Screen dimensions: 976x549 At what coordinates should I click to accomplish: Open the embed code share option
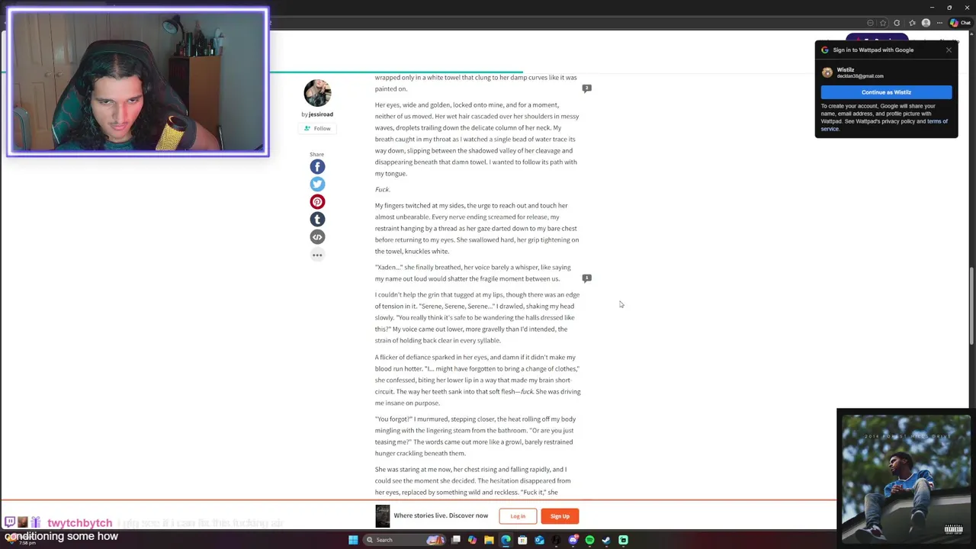click(317, 236)
